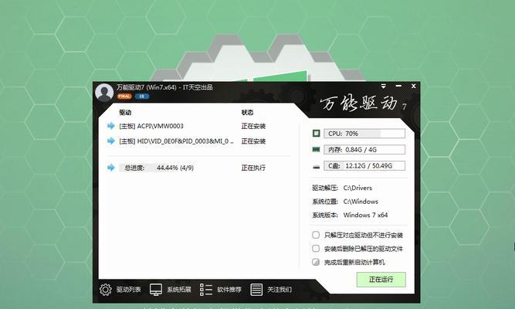Click the 驱动解压 path C:\Drivers
Screen dimensions: 515x309
pos(357,188)
